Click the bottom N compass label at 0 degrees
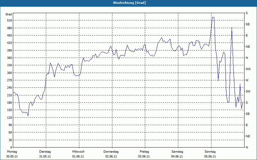The image size is (257, 160). click(x=247, y=148)
